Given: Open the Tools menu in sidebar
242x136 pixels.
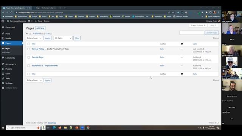Looking at the screenshot, I should (8, 79).
